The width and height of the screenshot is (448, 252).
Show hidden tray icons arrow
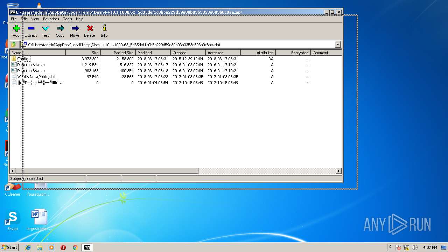(x=390, y=247)
